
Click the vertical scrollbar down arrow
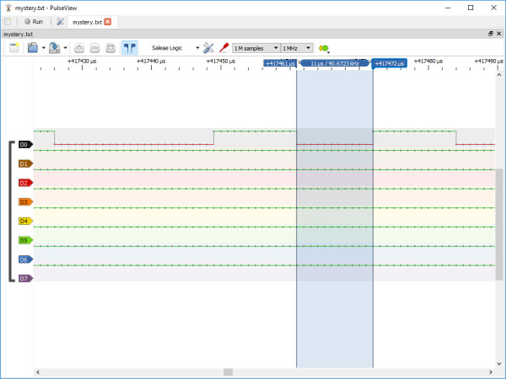pos(499,364)
